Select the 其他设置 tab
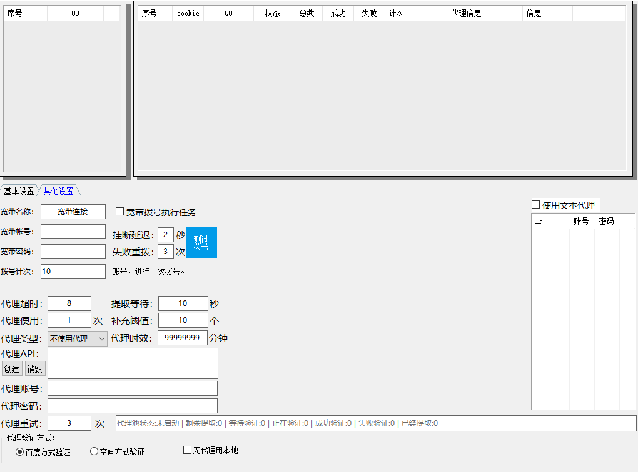This screenshot has width=638, height=472. coord(58,191)
